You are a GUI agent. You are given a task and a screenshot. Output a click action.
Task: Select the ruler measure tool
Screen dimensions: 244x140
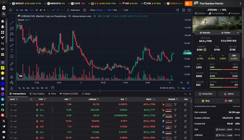pyautogui.click(x=12, y=64)
